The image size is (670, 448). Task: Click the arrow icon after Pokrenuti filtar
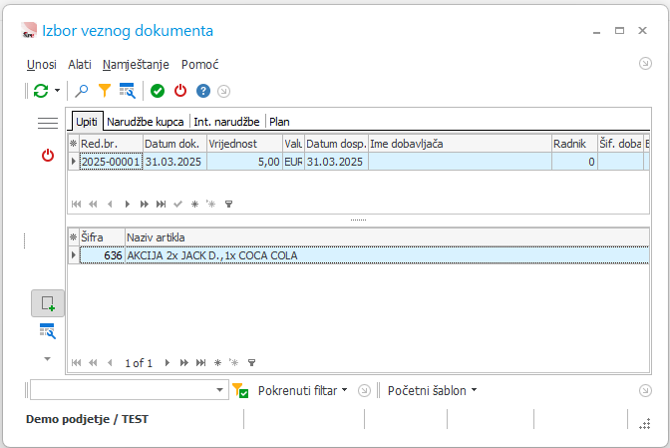(364, 390)
